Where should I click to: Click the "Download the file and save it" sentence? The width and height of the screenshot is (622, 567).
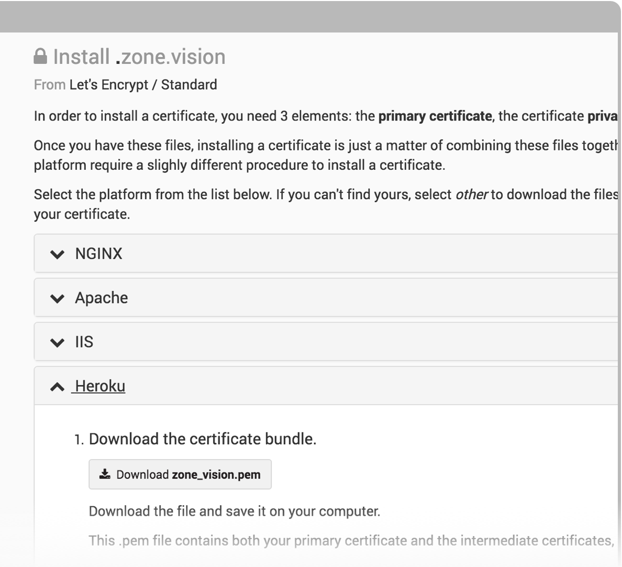click(234, 511)
